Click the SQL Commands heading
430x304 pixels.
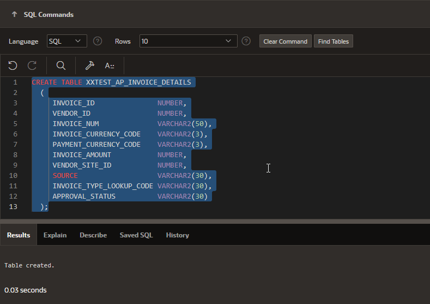point(49,15)
